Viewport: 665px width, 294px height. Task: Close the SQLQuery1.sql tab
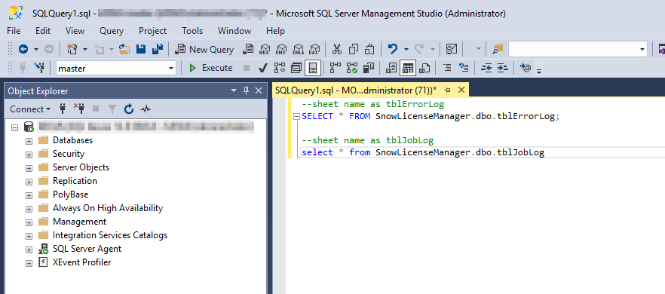(x=461, y=90)
